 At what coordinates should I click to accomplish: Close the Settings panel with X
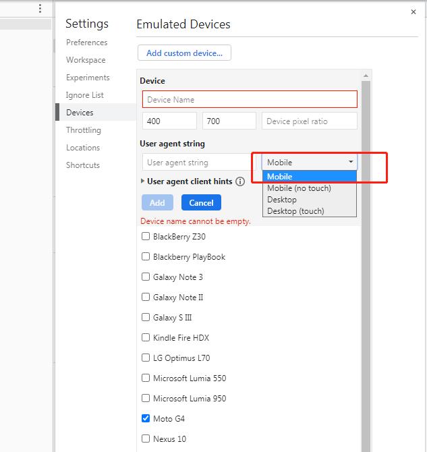coord(414,12)
